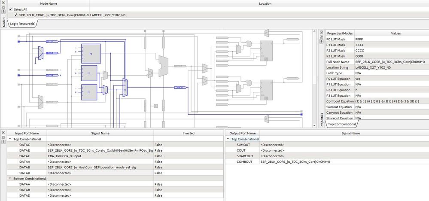Open the Top Combinational properties tab

[x=341, y=124]
